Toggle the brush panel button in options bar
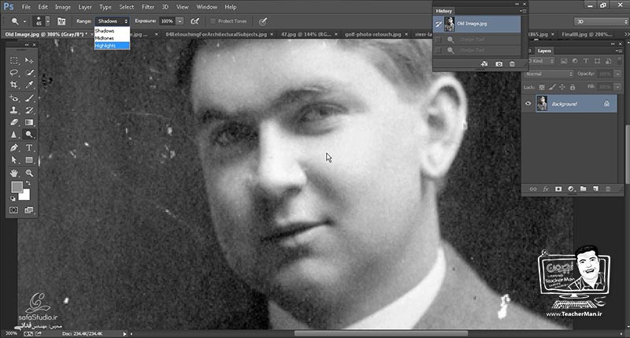 61,21
